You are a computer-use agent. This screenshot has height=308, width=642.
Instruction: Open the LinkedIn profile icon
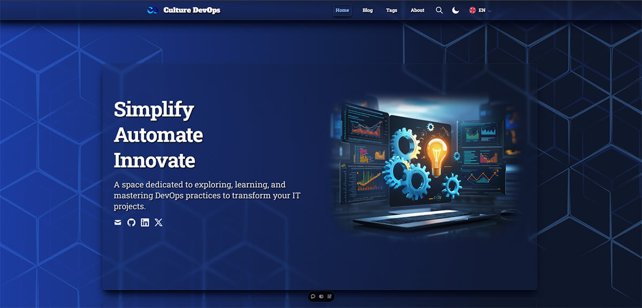coord(145,222)
